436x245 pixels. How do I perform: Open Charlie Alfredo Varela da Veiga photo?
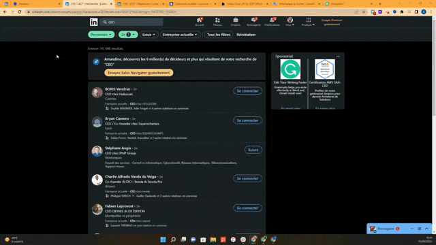click(97, 180)
